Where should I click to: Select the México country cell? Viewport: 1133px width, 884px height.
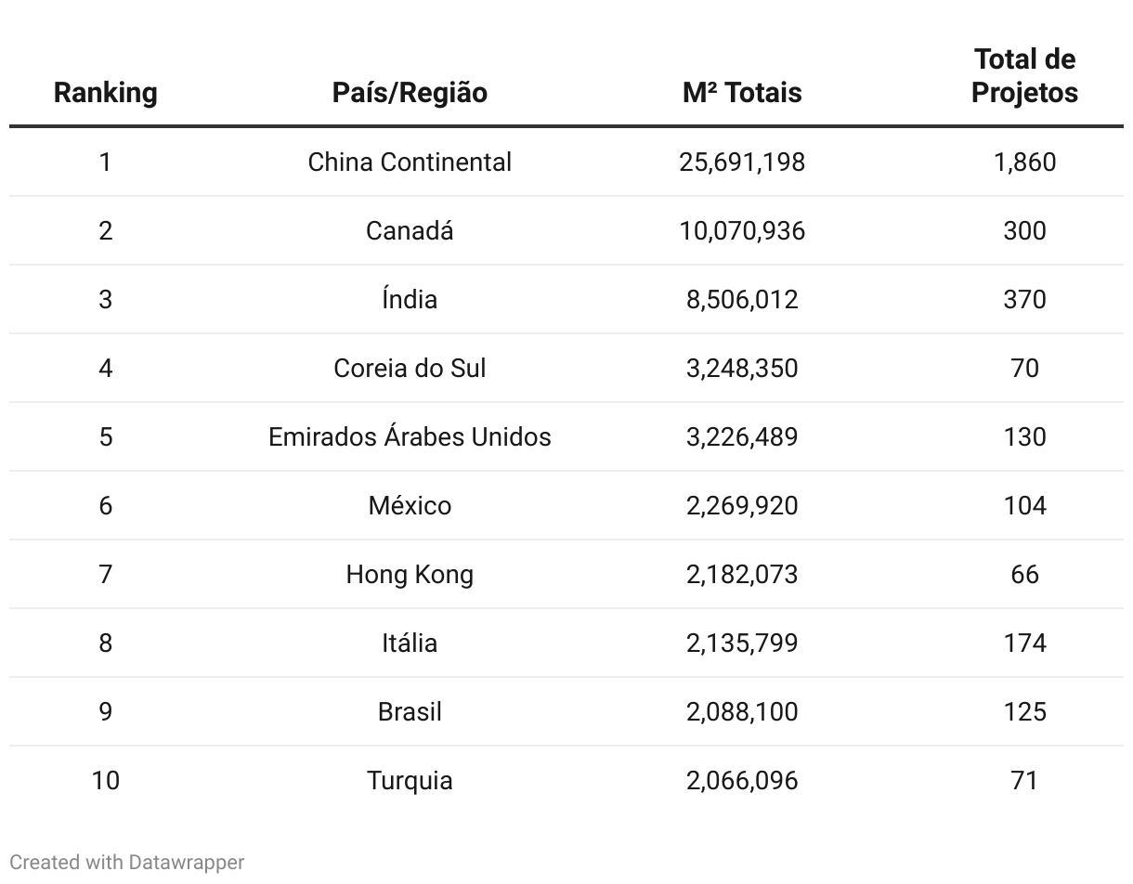click(410, 505)
